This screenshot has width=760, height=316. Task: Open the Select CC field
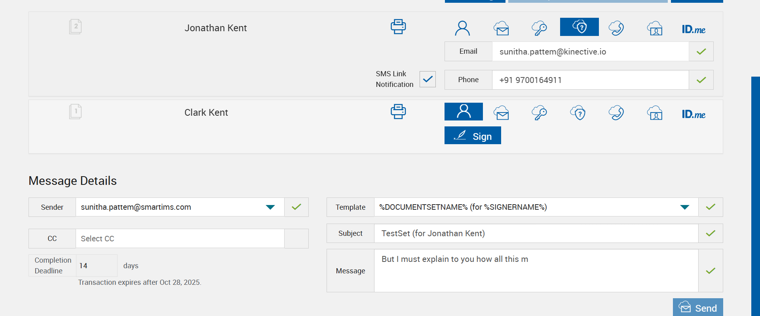180,239
